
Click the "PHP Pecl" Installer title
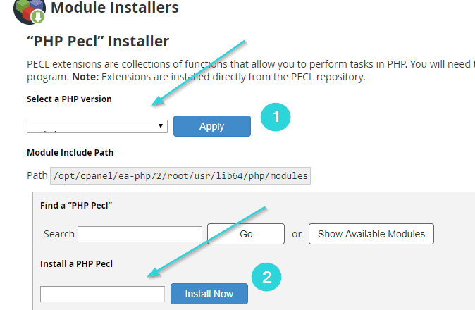point(98,41)
